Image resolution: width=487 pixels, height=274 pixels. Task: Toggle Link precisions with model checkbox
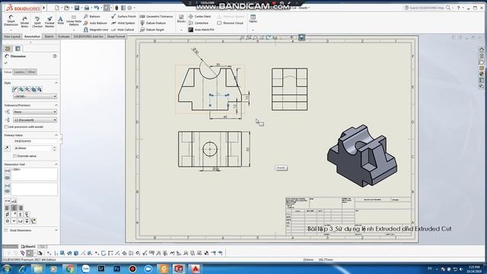(x=6, y=127)
